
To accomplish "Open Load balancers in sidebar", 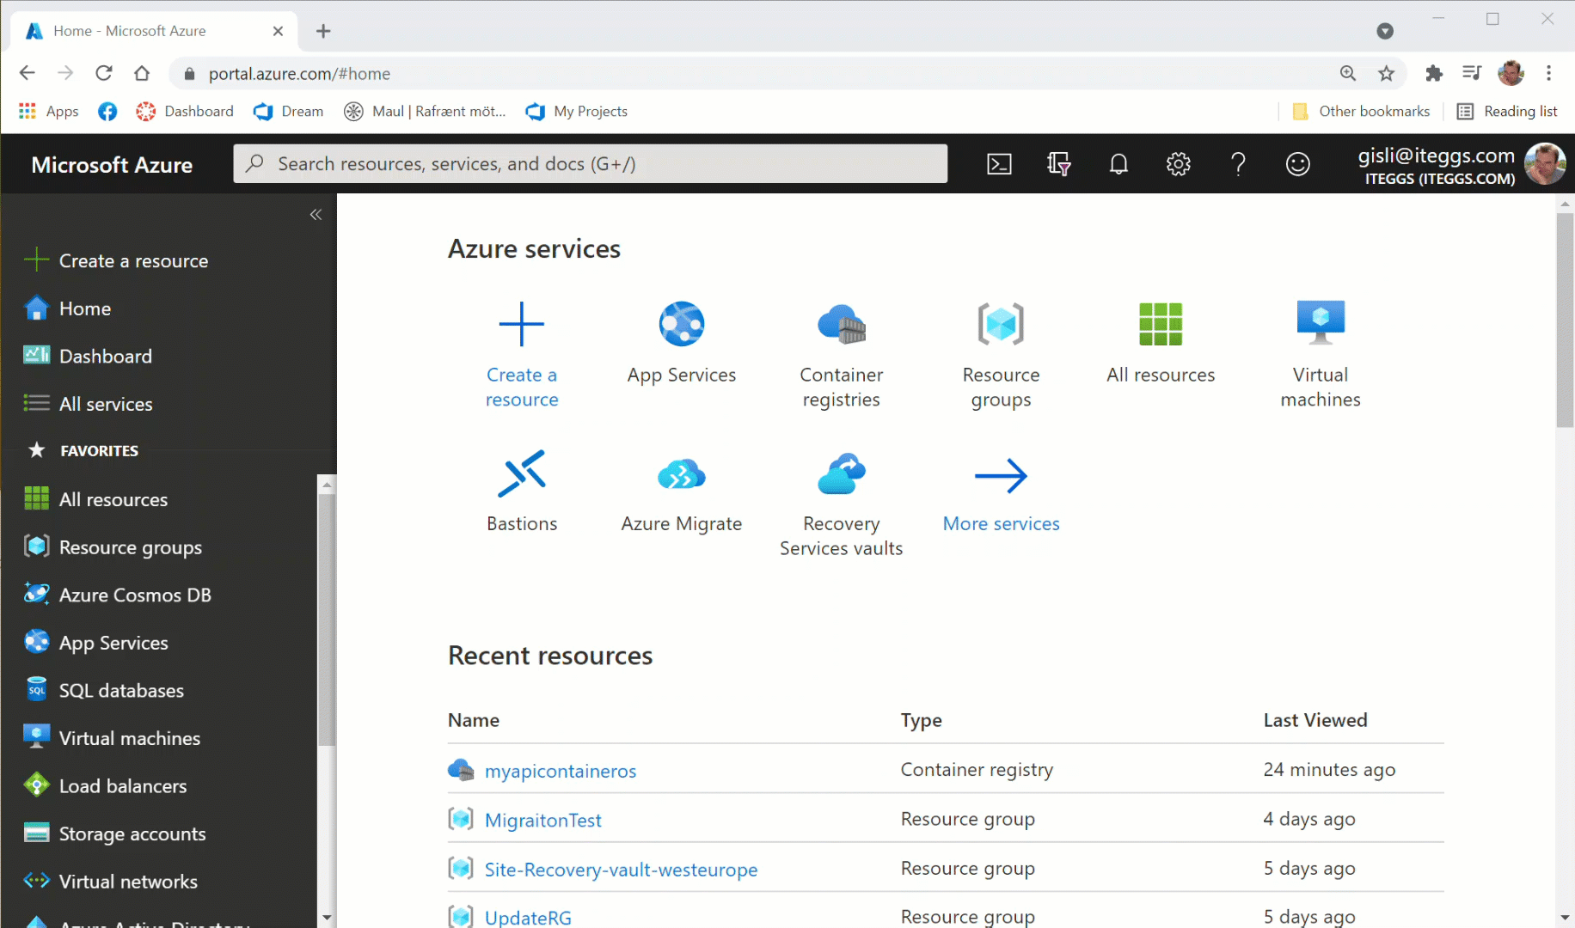I will click(106, 785).
